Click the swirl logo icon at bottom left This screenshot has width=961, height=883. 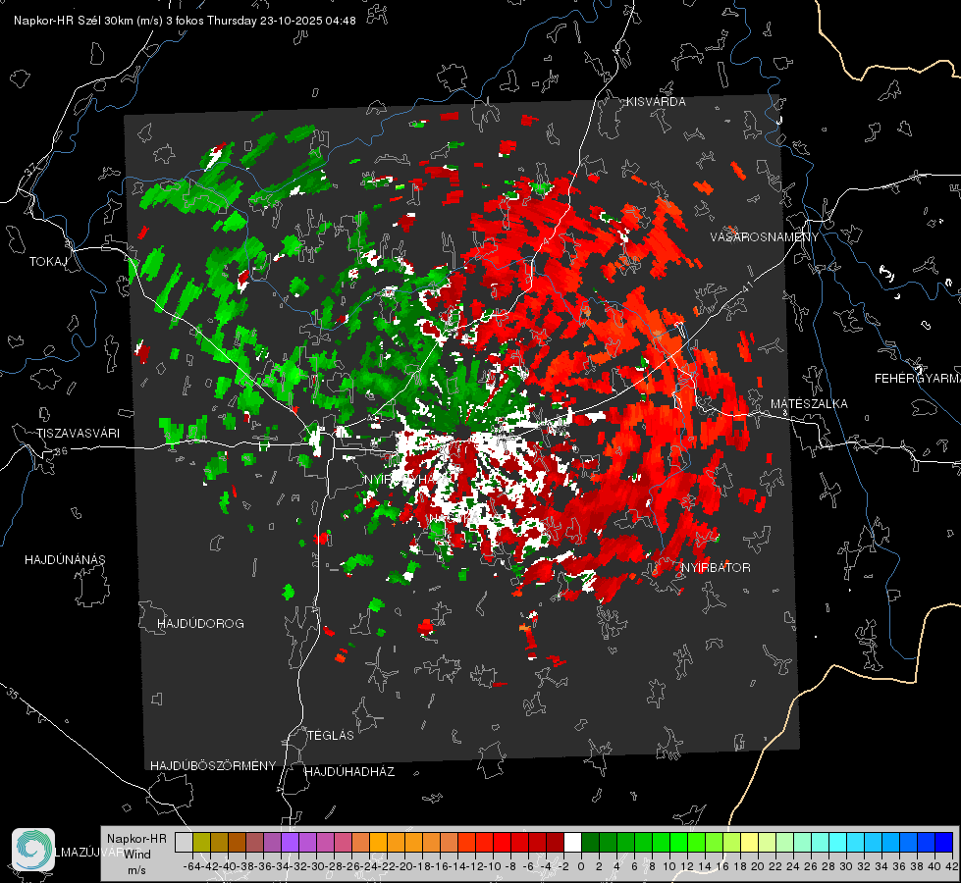coord(33,850)
